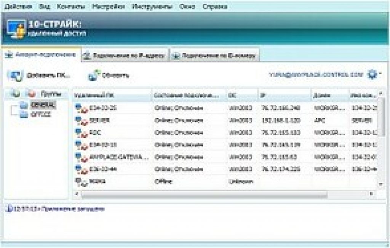Sort by the Состояние подключения column header
390x248 pixels.
(x=189, y=95)
